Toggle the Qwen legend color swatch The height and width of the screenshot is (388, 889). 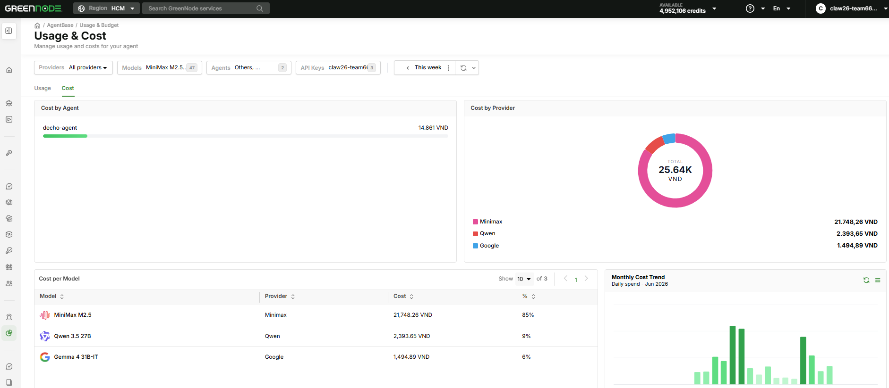coord(475,234)
